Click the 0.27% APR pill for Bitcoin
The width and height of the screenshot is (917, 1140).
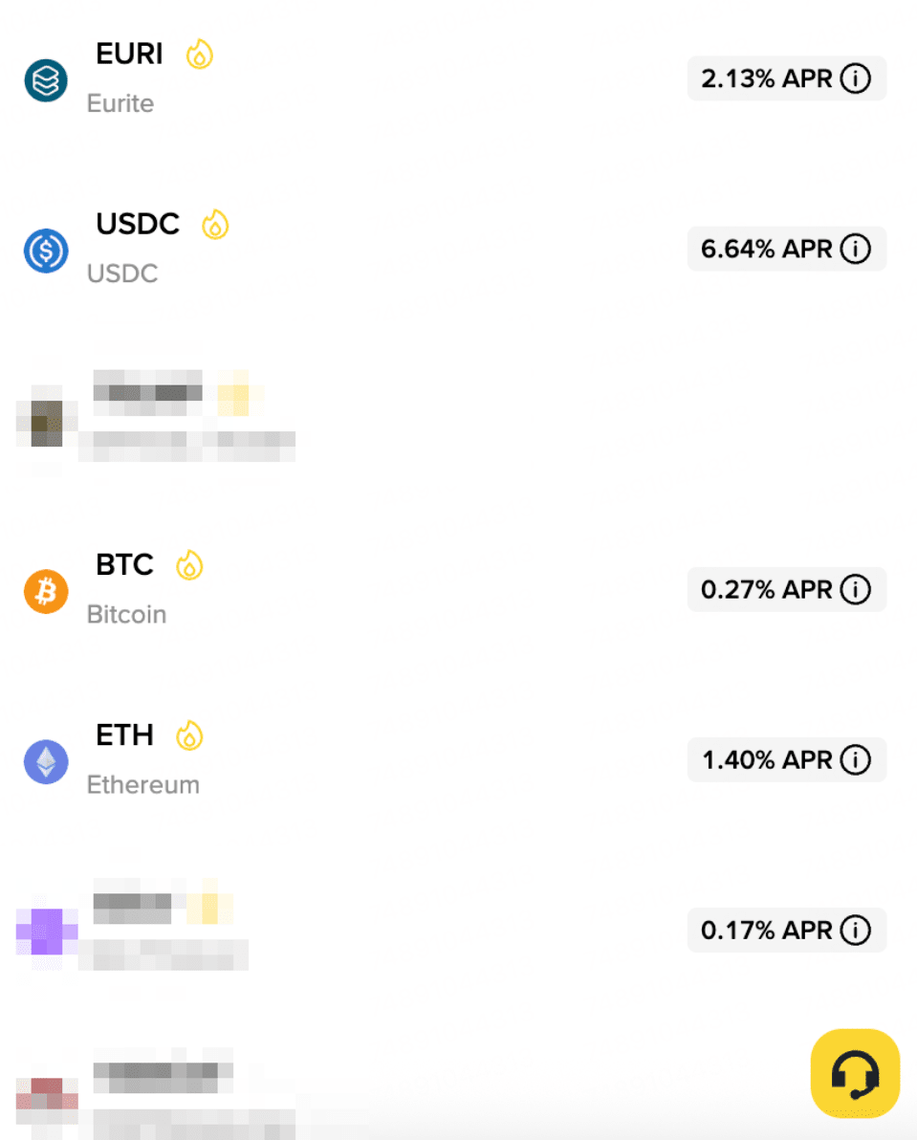click(x=765, y=590)
